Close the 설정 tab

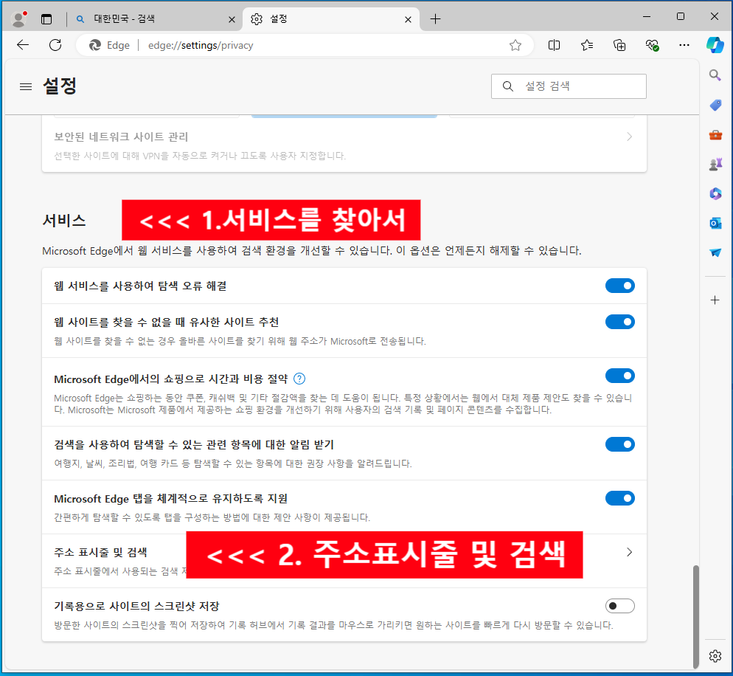click(x=408, y=19)
